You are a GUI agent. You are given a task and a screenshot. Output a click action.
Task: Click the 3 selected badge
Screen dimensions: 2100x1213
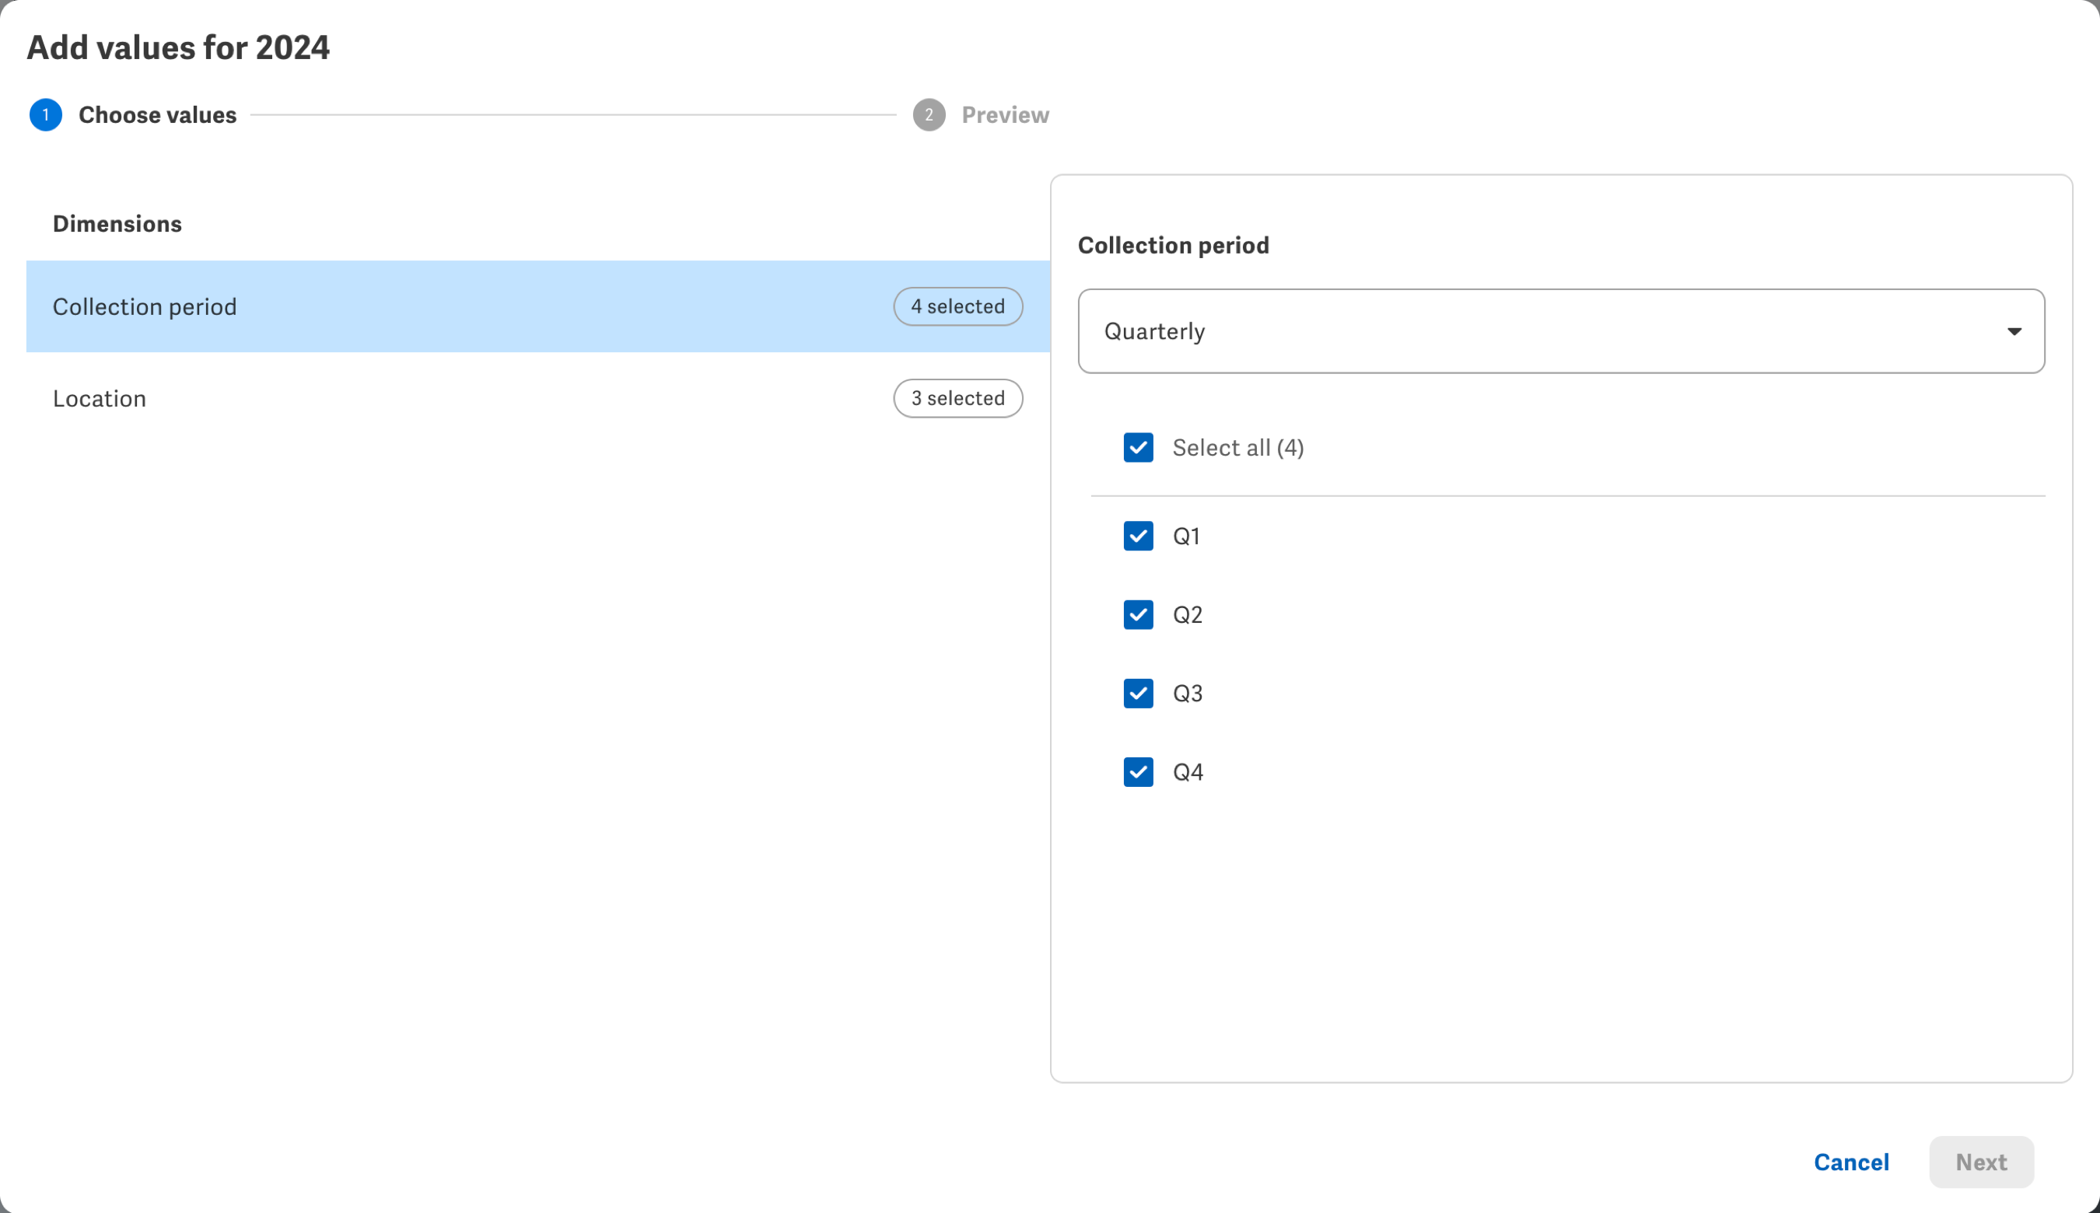pos(957,398)
